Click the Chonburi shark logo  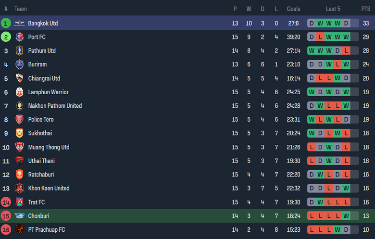pyautogui.click(x=19, y=216)
